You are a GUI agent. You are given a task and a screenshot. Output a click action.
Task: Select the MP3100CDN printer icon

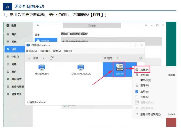[42, 68]
